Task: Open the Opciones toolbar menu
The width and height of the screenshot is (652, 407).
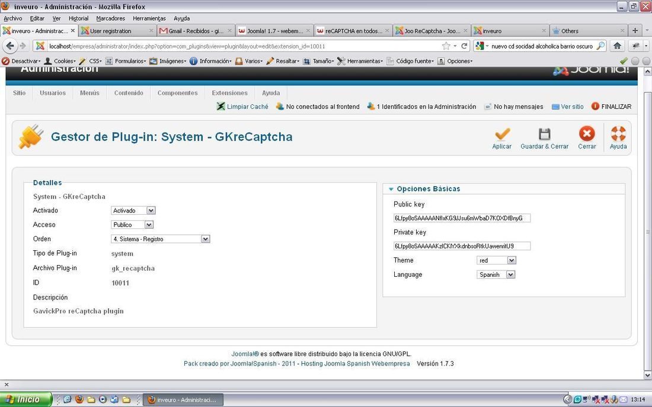Action: (x=455, y=61)
